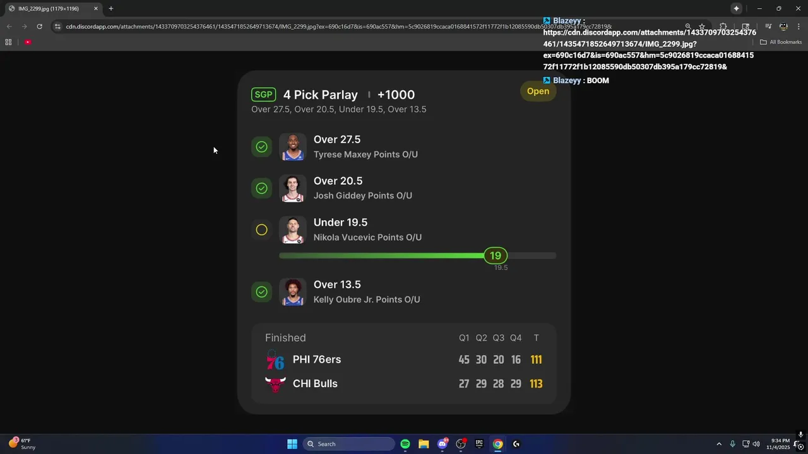Screen dimensions: 808x454
Task: Switch to Chrome in the taskbar
Action: (498, 444)
